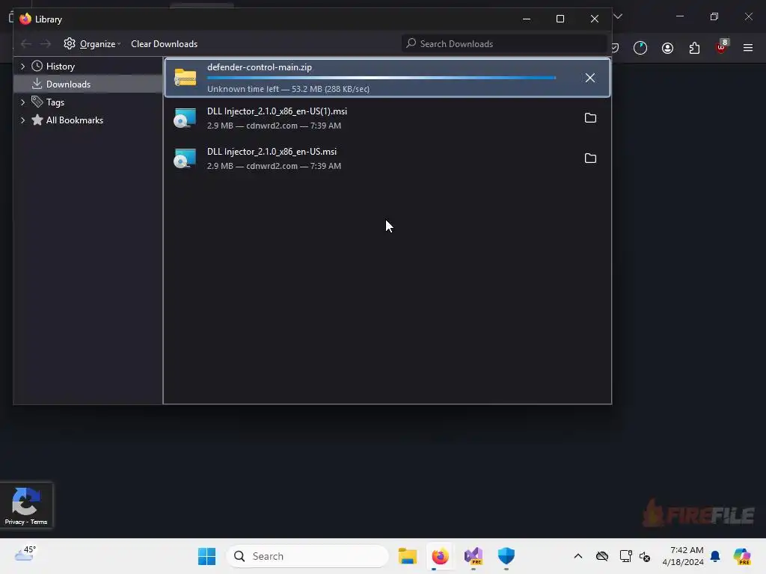The height and width of the screenshot is (574, 766).
Task: Click the DLL Injector_2.1.0_x86_en-US(1).msi installer icon
Action: tap(185, 118)
